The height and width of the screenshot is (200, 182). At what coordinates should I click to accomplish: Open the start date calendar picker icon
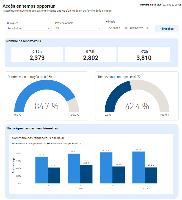(126, 28)
